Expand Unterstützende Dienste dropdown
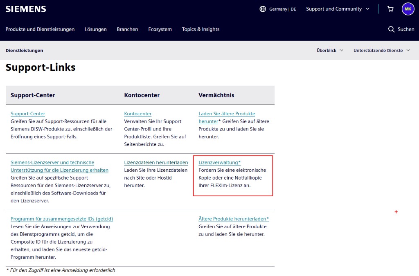Image resolution: width=419 pixels, height=276 pixels. [x=382, y=50]
